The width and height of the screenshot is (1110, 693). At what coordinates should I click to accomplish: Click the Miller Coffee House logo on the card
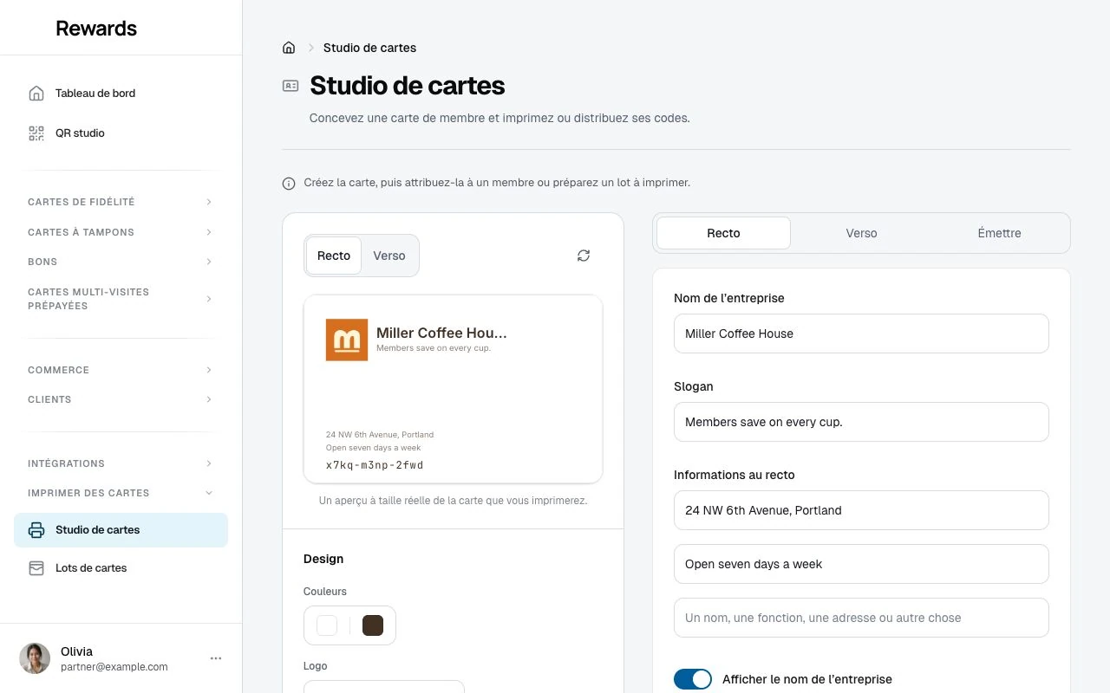pyautogui.click(x=347, y=340)
